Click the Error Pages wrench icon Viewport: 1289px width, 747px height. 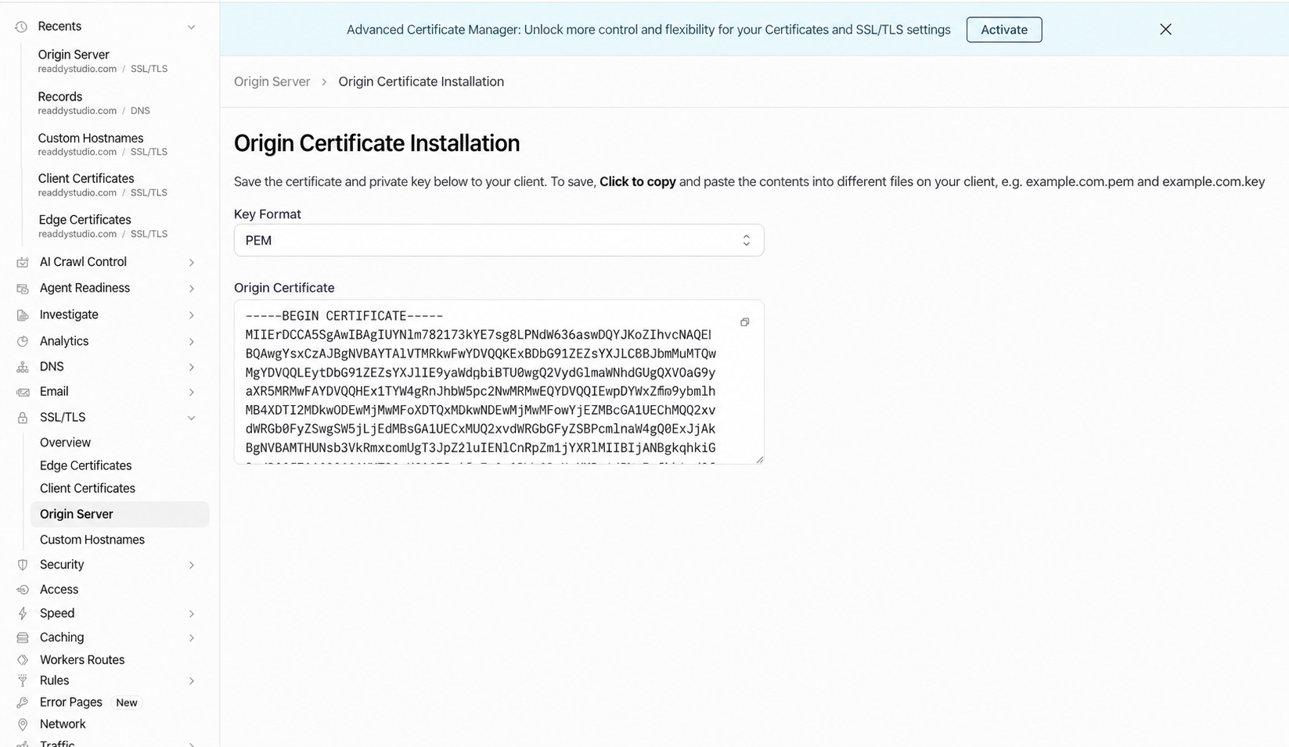pyautogui.click(x=23, y=703)
